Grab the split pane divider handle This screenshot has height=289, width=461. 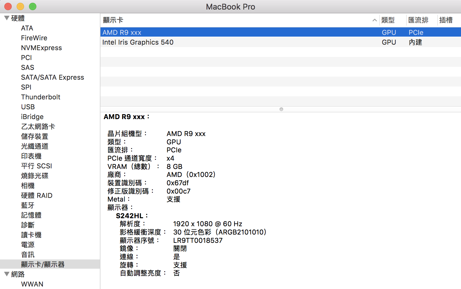click(x=281, y=109)
